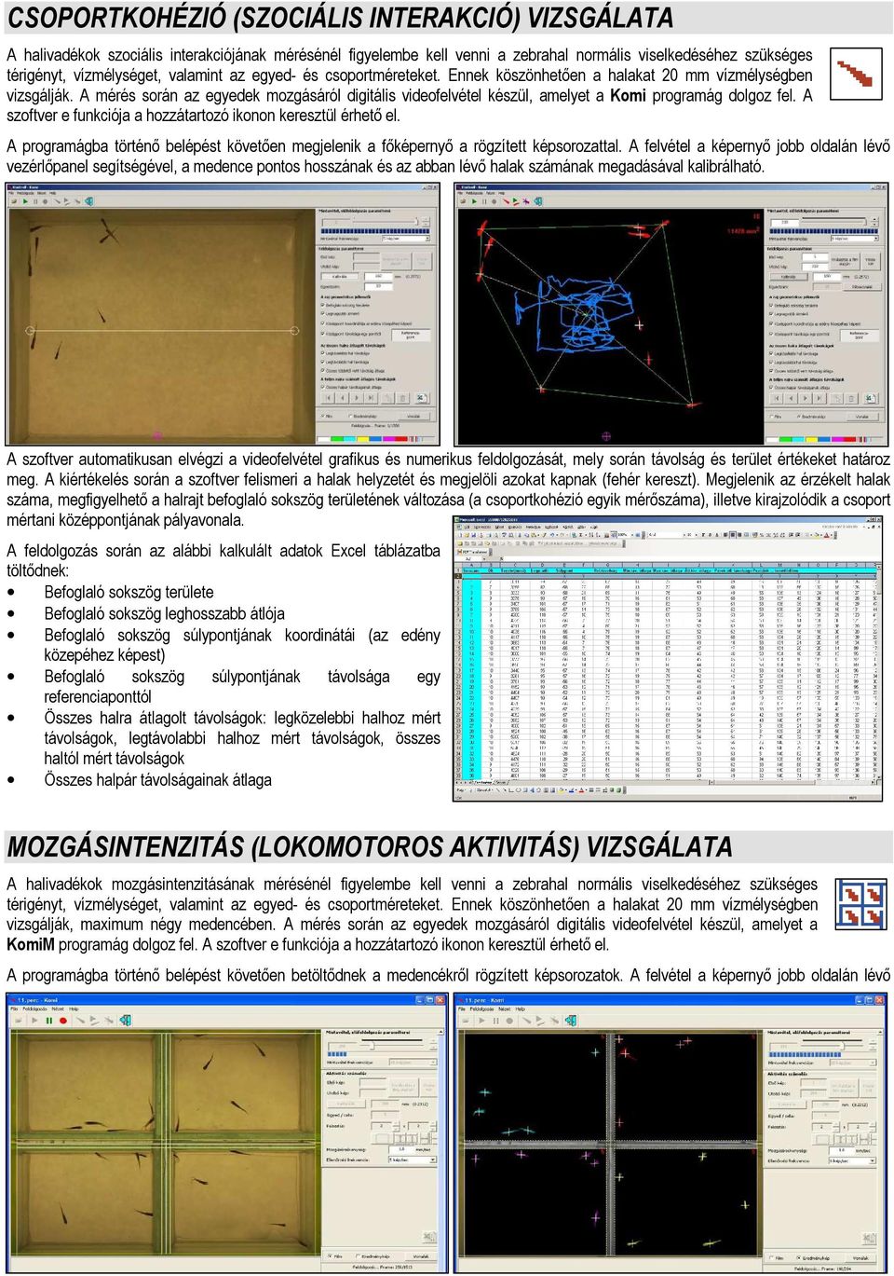
Task: Jump to first frame in top-right Komi window
Action: pyautogui.click(x=777, y=398)
